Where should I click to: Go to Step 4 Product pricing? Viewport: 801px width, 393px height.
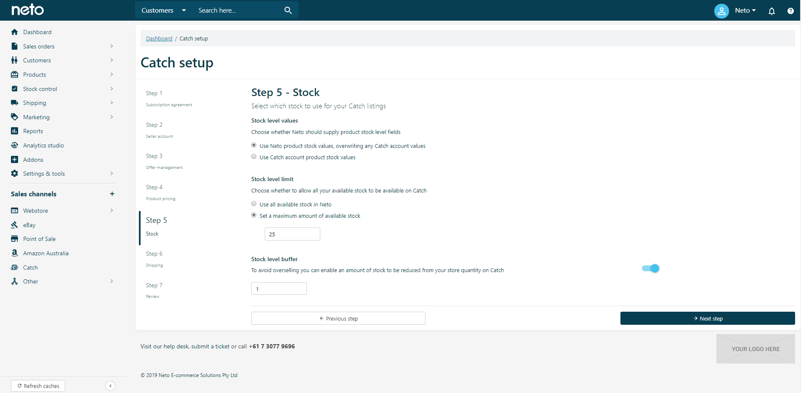point(161,192)
